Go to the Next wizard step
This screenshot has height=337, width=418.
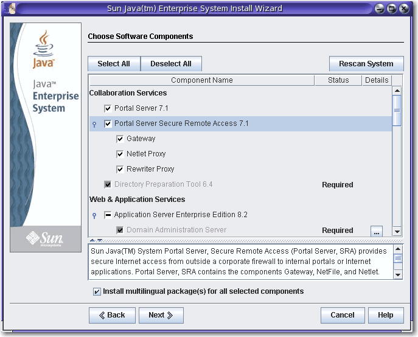point(161,315)
